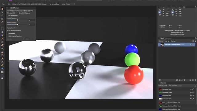Toggle the Enable EDR checkbox
The width and height of the screenshot is (197, 111).
7,13
